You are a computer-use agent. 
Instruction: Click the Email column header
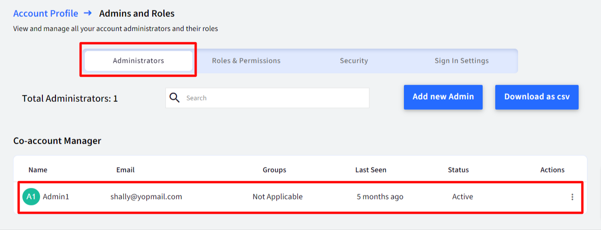[125, 170]
